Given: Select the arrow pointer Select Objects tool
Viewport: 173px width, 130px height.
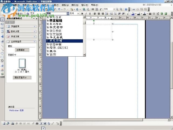Looking at the screenshot, I should point(2,20).
